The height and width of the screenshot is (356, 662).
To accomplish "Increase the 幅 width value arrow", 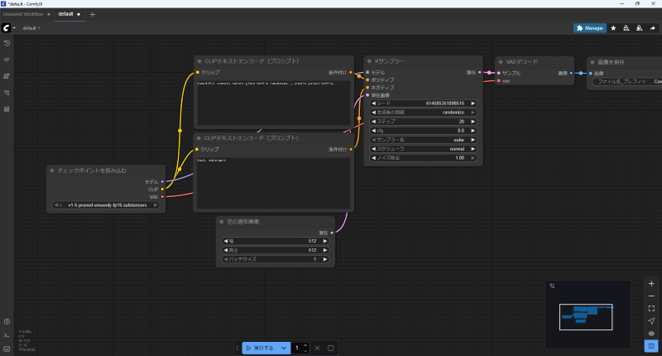I will 325,241.
